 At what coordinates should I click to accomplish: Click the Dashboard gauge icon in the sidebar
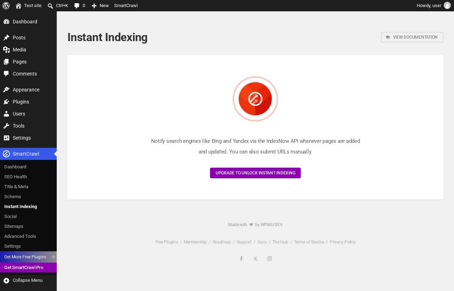pyautogui.click(x=6, y=22)
